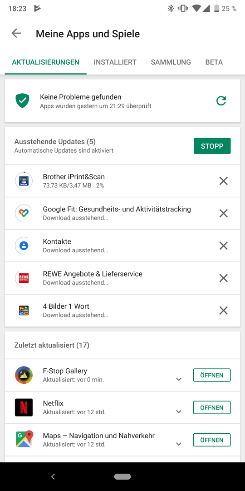Image resolution: width=245 pixels, height=491 pixels.
Task: Tap the Google Maps app icon
Action: click(24, 440)
